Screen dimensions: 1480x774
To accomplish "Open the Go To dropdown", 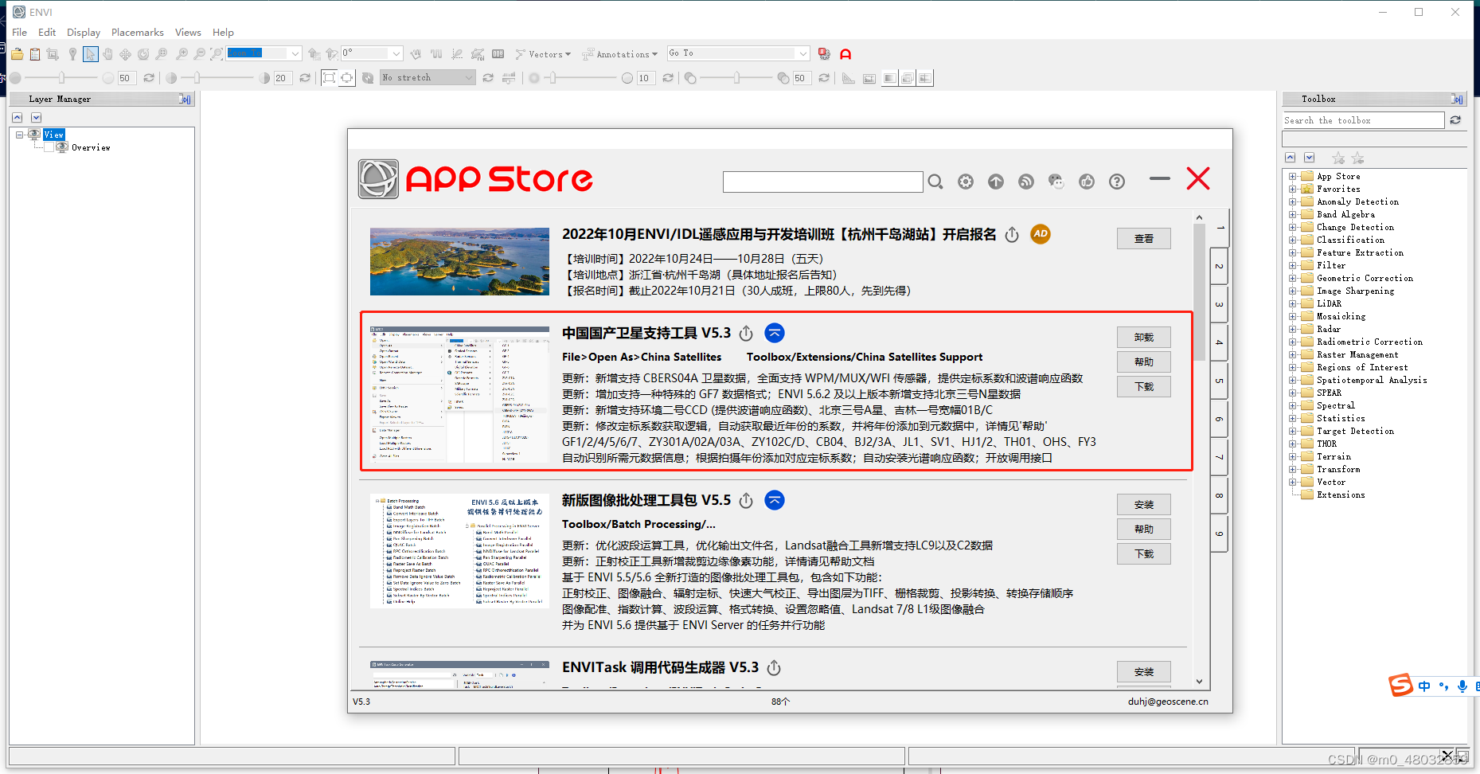I will (803, 53).
